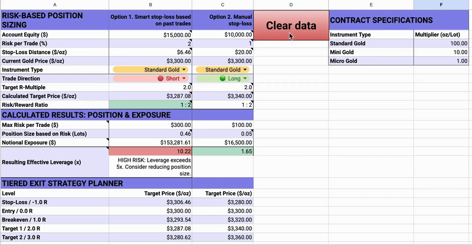Click the Option 2 Manual stop-loss header
472x245 pixels.
[x=222, y=20]
